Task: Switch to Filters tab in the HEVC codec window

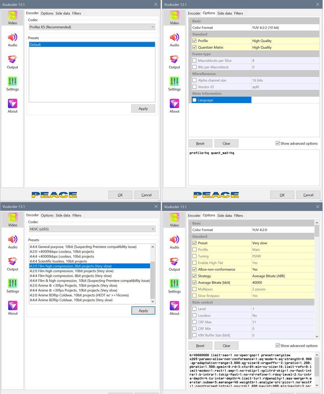Action: (77, 215)
